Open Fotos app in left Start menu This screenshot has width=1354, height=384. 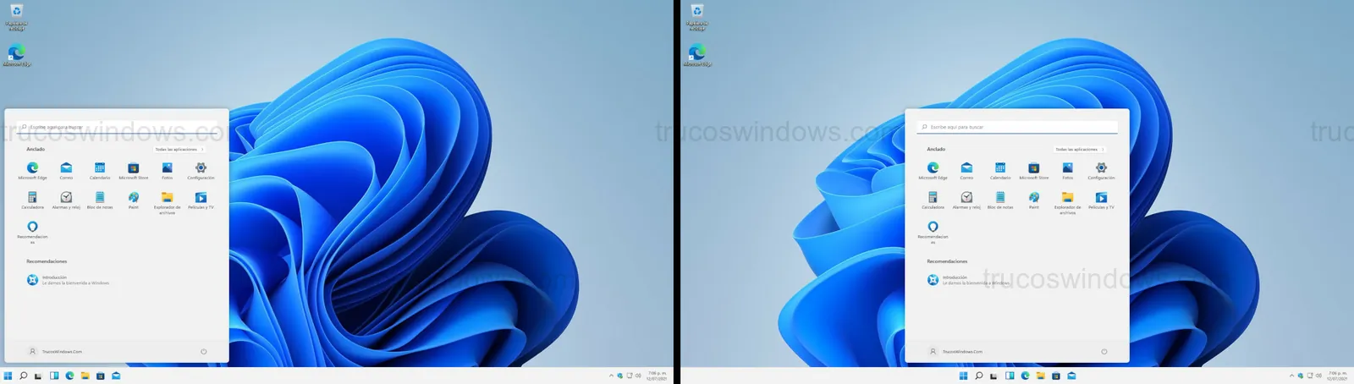click(x=168, y=168)
